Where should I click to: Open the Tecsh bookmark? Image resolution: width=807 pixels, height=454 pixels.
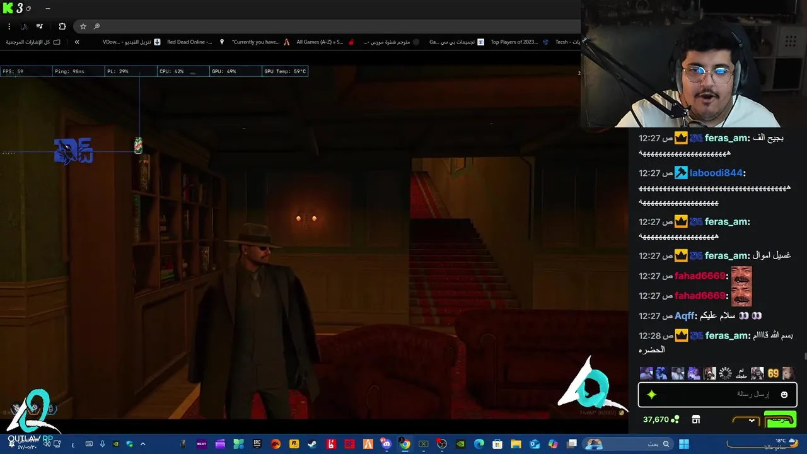(x=567, y=42)
